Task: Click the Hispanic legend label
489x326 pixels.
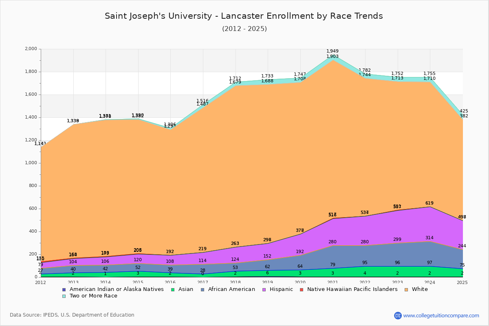Action: coord(281,289)
